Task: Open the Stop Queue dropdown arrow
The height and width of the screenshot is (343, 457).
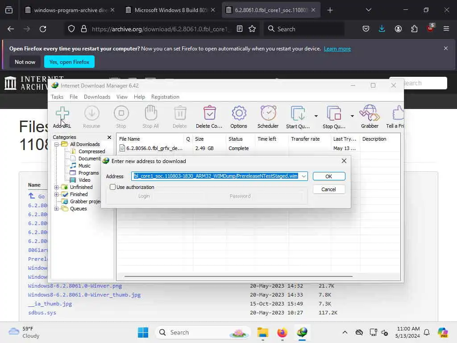Action: point(352,116)
